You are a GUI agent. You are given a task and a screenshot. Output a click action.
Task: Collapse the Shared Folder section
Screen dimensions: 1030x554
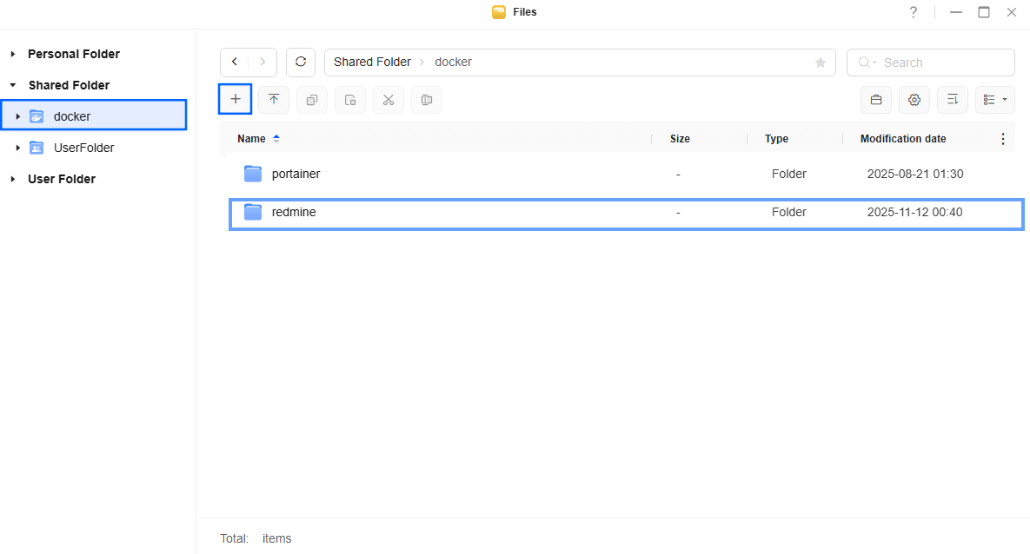pyautogui.click(x=13, y=85)
